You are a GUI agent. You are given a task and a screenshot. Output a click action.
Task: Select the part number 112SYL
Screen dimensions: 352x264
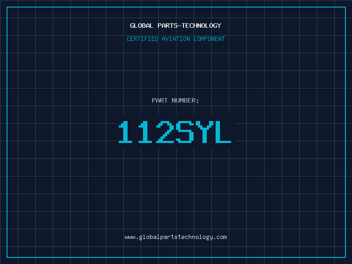tap(175, 132)
